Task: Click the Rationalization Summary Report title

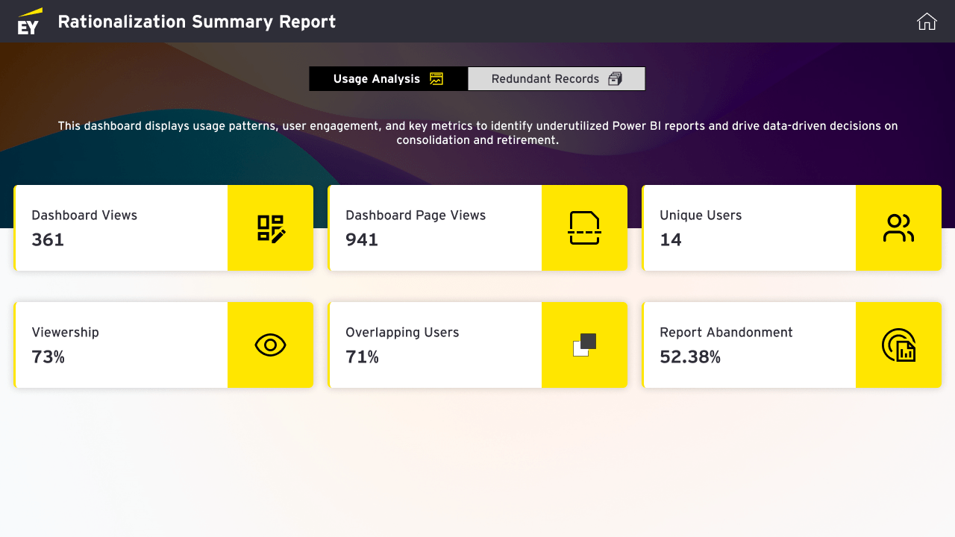Action: pos(197,22)
